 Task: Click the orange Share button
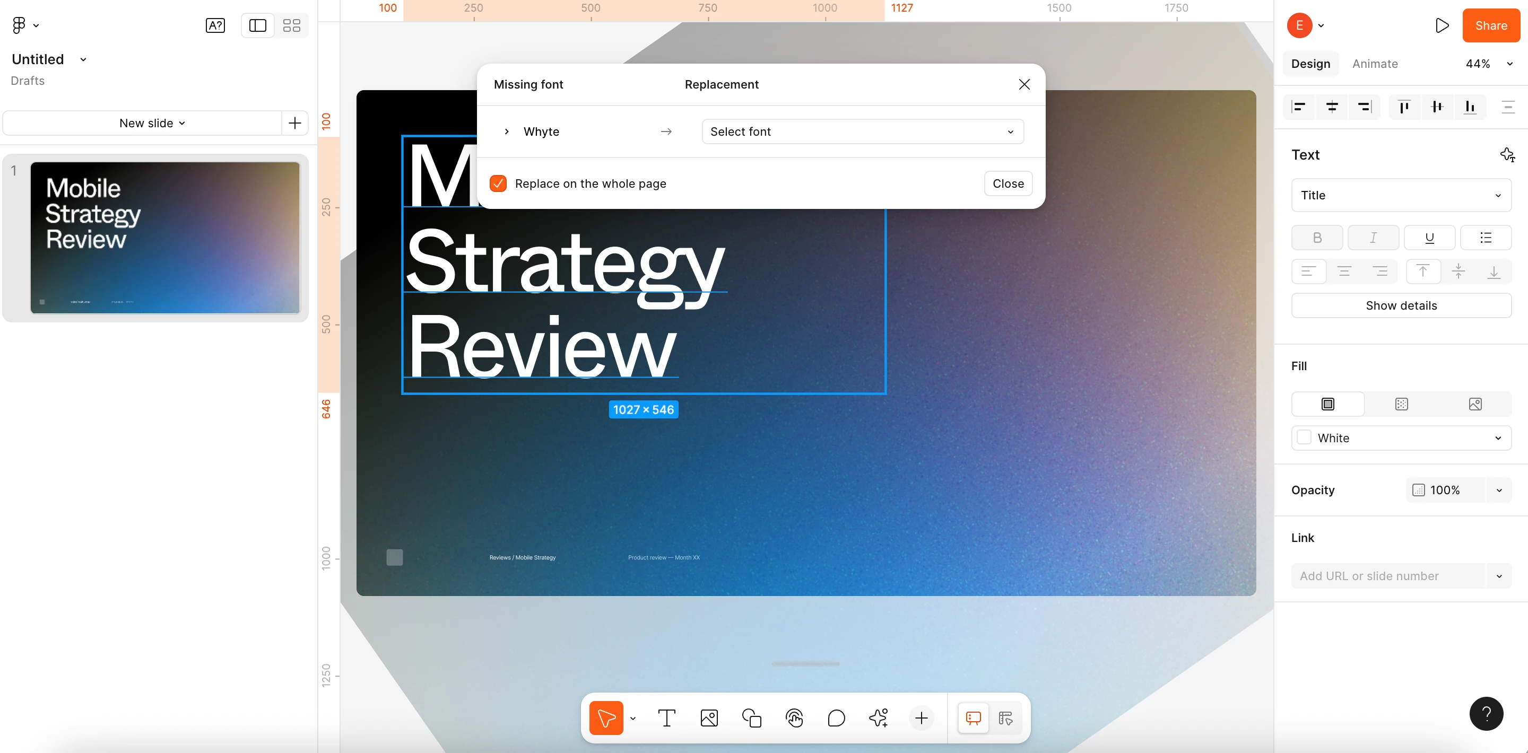click(x=1490, y=25)
